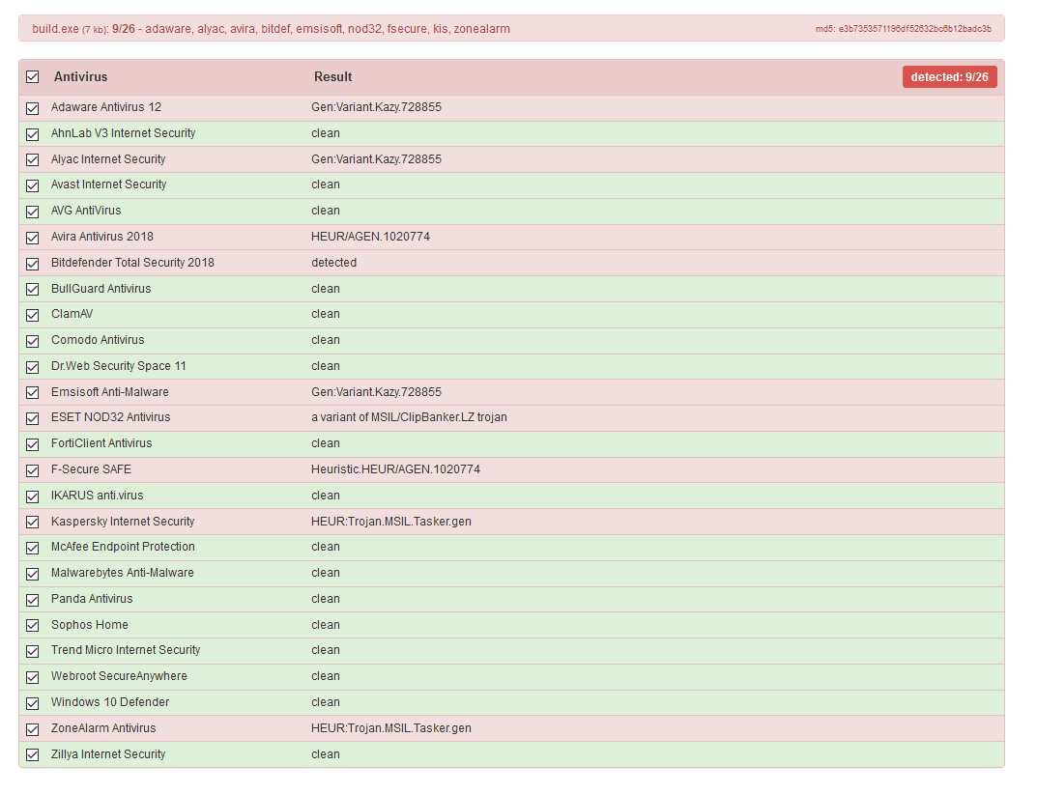This screenshot has width=1037, height=794.
Task: Uncheck the Webroot SecureAnywhere checkbox
Action: [33, 678]
